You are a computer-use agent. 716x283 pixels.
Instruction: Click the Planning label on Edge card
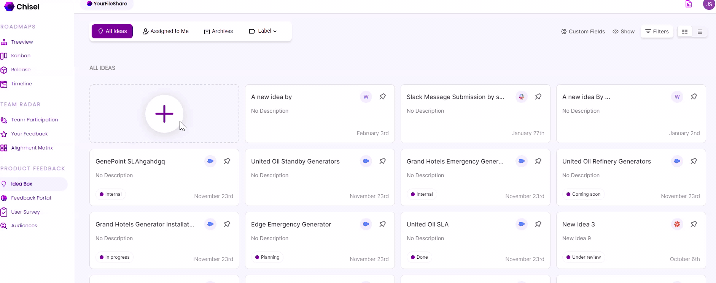[267, 257]
